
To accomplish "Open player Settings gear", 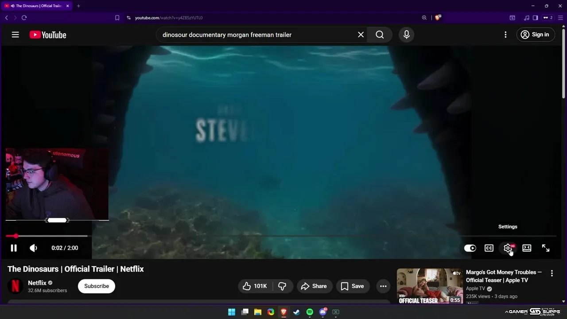I will 508,248.
